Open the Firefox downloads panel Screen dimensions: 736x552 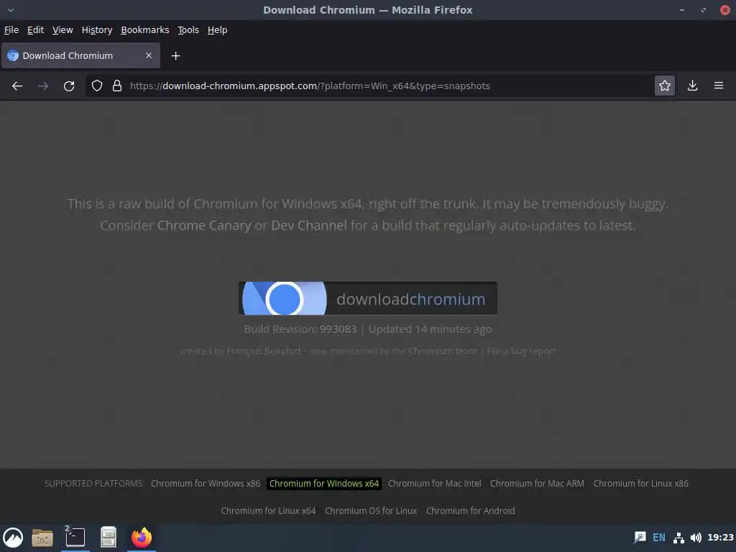click(x=692, y=86)
